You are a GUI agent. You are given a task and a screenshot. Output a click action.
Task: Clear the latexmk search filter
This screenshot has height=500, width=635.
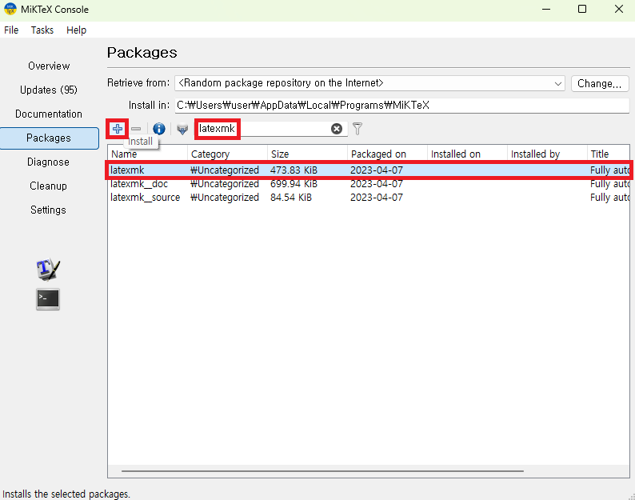(336, 129)
